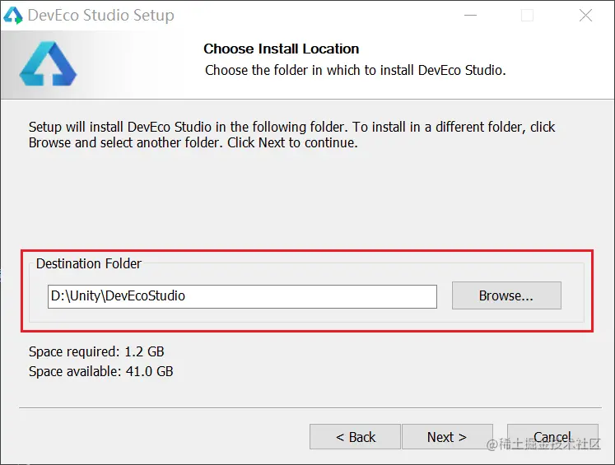Minimize the setup window

[x=470, y=16]
